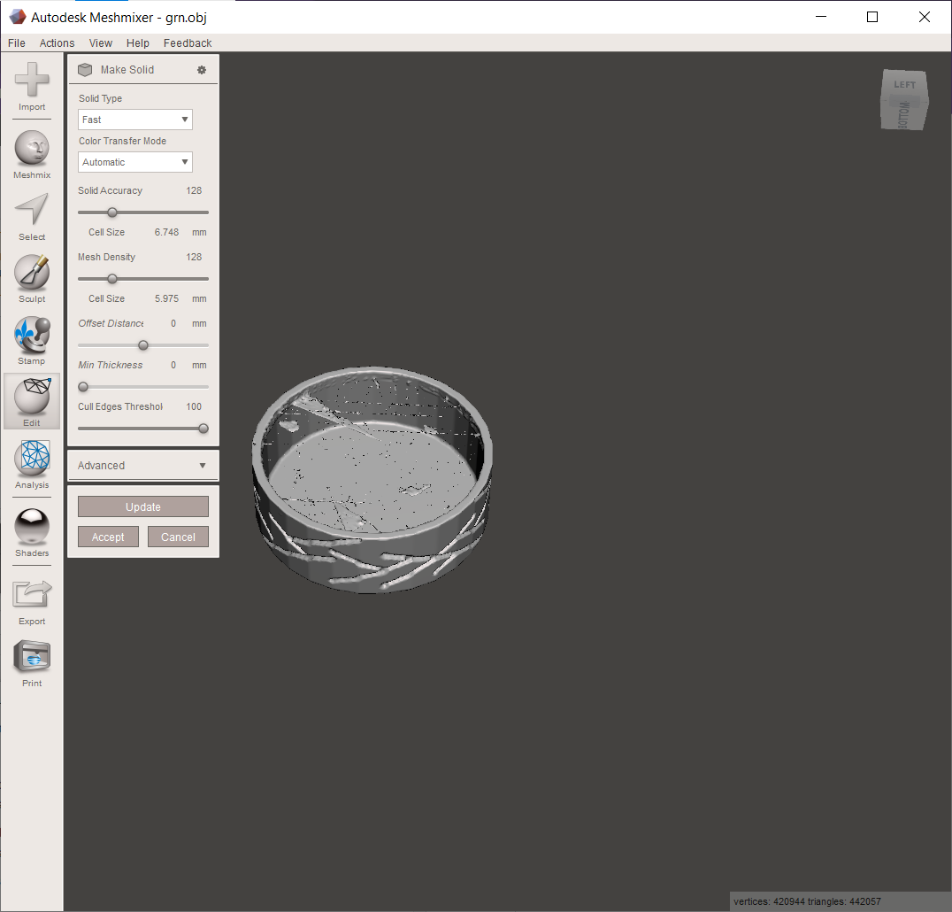Maximize the Meshmixer window
952x912 pixels.
(872, 17)
